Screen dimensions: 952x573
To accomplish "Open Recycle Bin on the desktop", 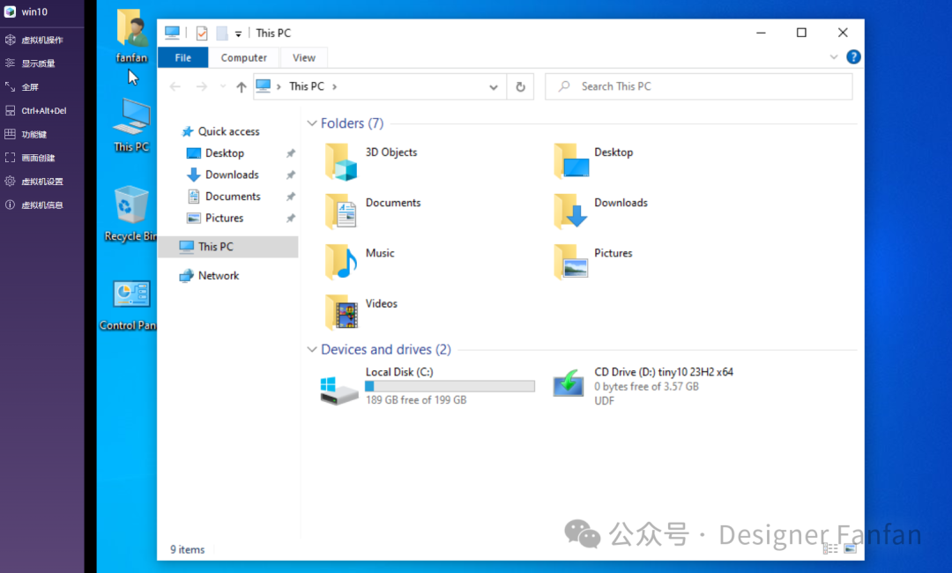I will pyautogui.click(x=131, y=206).
